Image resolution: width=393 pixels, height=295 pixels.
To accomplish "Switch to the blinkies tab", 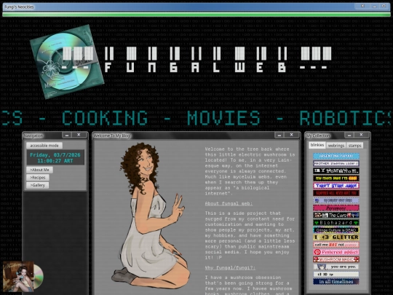I will pos(317,145).
